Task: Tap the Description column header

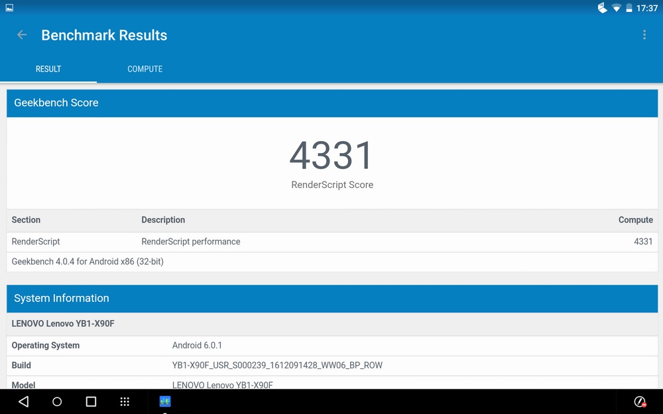Action: [x=163, y=220]
